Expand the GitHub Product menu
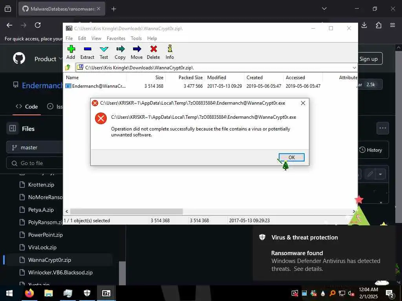 (x=48, y=59)
